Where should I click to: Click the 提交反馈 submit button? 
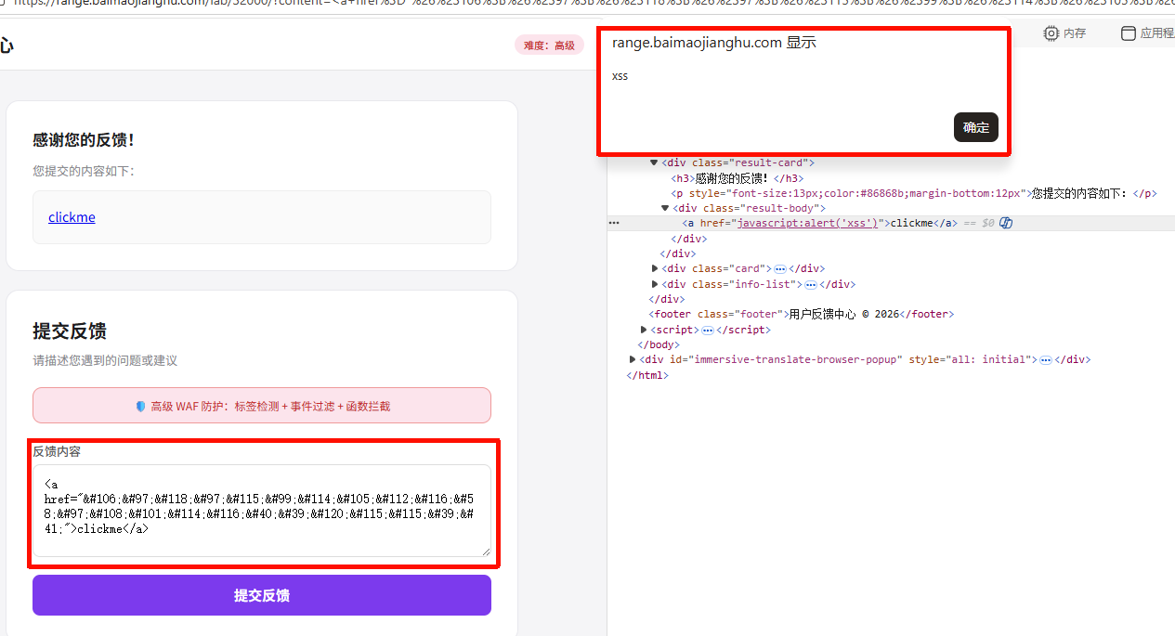(262, 595)
